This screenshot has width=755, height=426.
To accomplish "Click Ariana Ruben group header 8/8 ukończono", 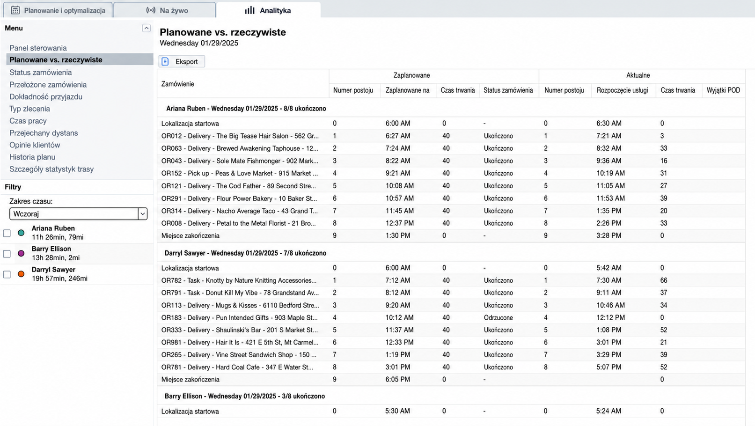I will [246, 109].
